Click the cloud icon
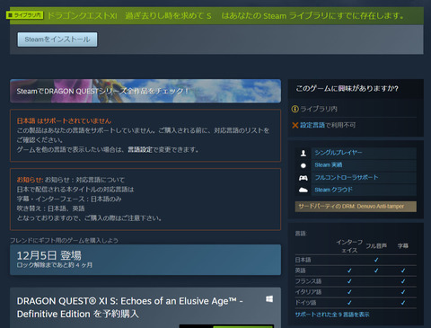Viewport: 431px width, 328px height. click(x=303, y=190)
